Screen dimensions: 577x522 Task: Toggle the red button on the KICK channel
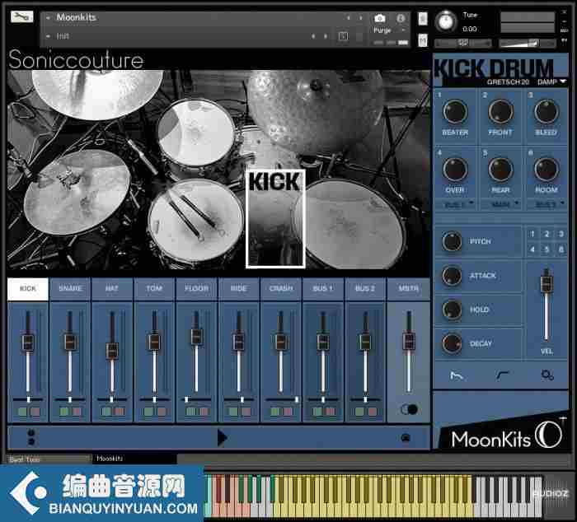[35, 412]
